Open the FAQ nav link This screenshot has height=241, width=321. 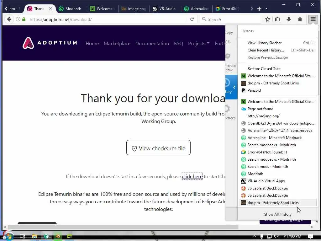tap(178, 43)
